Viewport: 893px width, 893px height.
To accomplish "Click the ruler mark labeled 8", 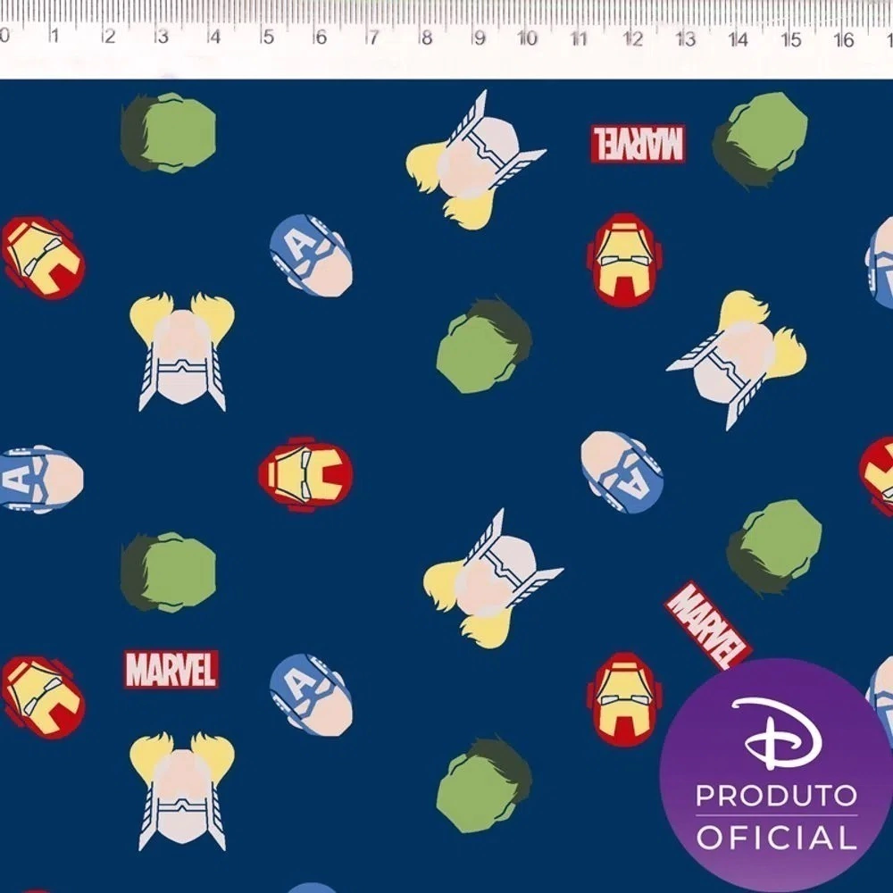I will point(425,38).
